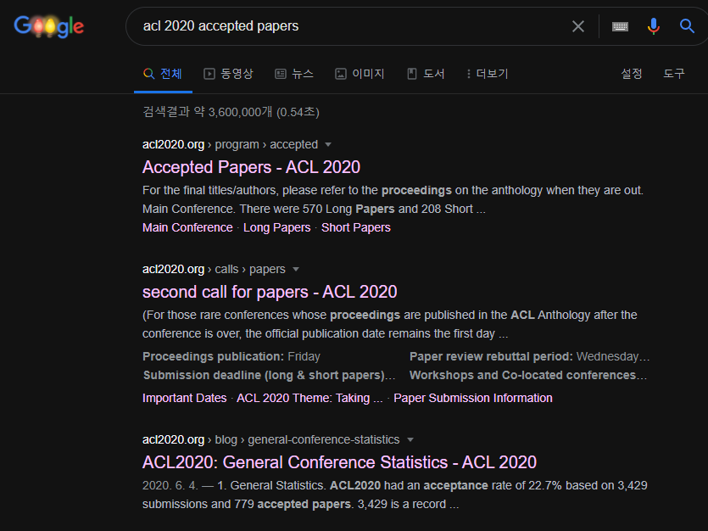Follow the Long Papers sitelink

pos(276,227)
